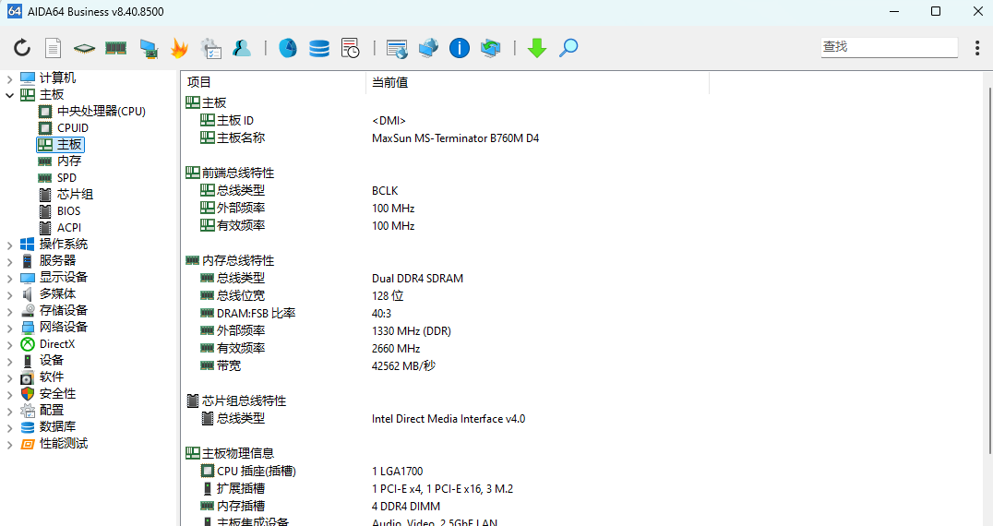Expand the 服务器 tree node
Screen dimensions: 993x526
pyautogui.click(x=9, y=261)
